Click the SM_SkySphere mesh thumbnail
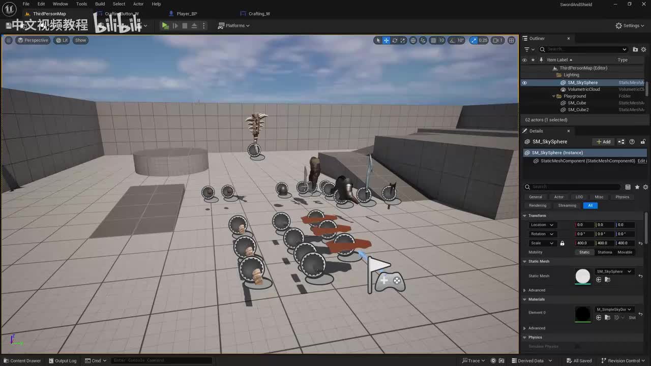This screenshot has width=651, height=366. (x=583, y=276)
